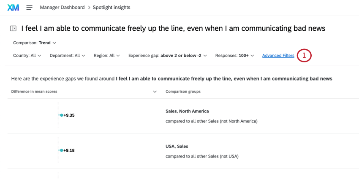359x179 pixels.
Task: Click the Difference in mean scores header
Action: (x=34, y=91)
